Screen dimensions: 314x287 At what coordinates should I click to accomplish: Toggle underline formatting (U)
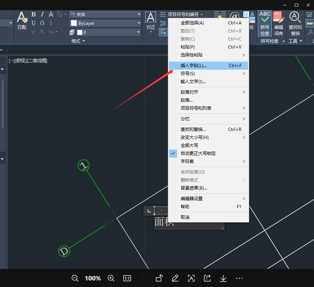coord(34,23)
